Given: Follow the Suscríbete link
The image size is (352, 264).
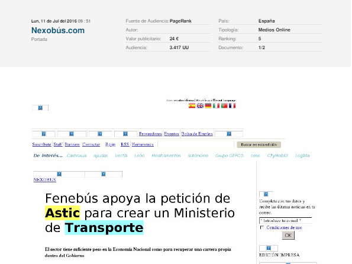Looking at the screenshot, I should [42, 144].
